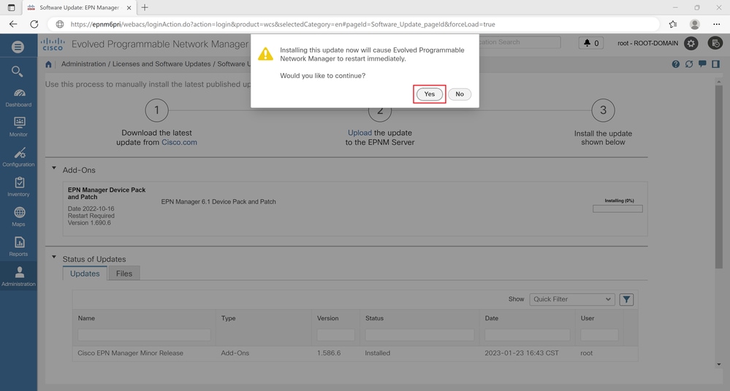Click the browser address bar URL
The width and height of the screenshot is (730, 391).
tap(283, 24)
